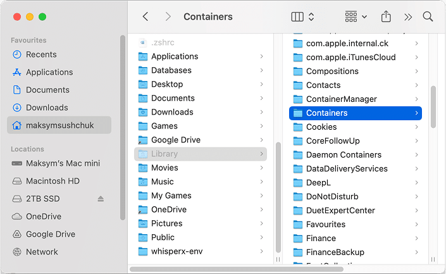Image resolution: width=446 pixels, height=274 pixels.
Task: Select the Favourites folder in Library column
Action: [356, 225]
